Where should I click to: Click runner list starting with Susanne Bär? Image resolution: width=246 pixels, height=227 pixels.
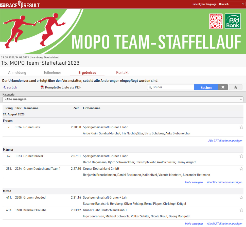pyautogui.click(x=134, y=204)
